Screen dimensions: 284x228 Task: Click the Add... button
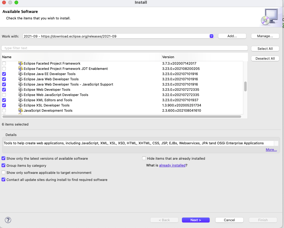click(232, 36)
